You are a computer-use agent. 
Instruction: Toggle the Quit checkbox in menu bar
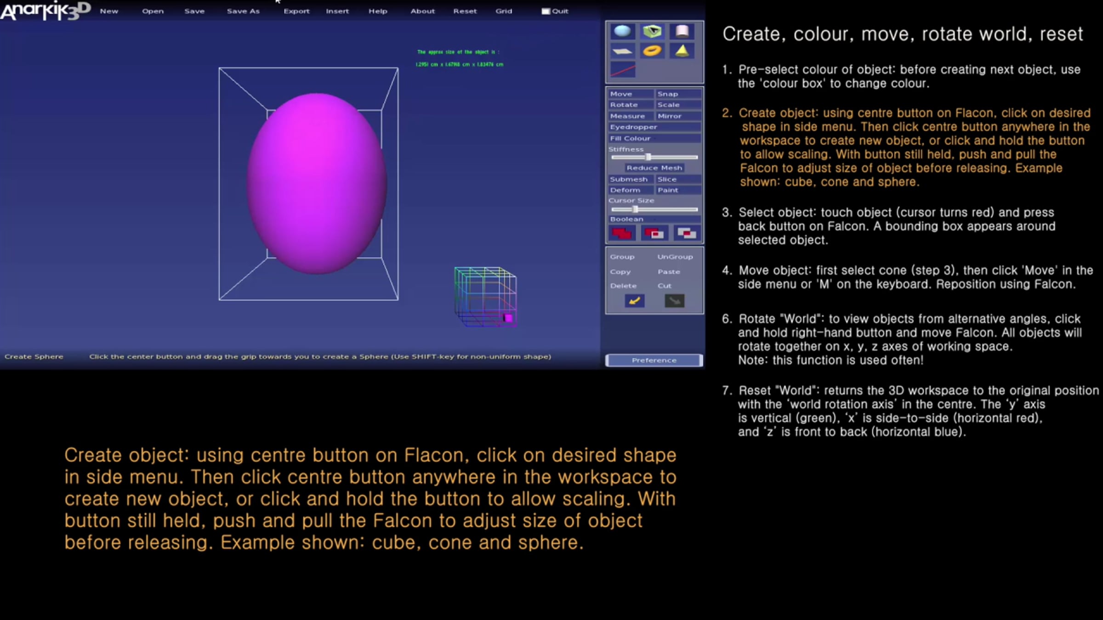pos(546,11)
